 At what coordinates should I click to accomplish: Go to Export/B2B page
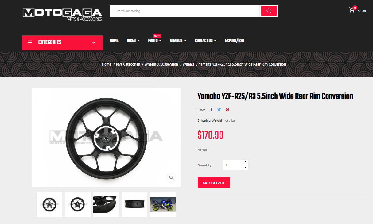point(235,40)
